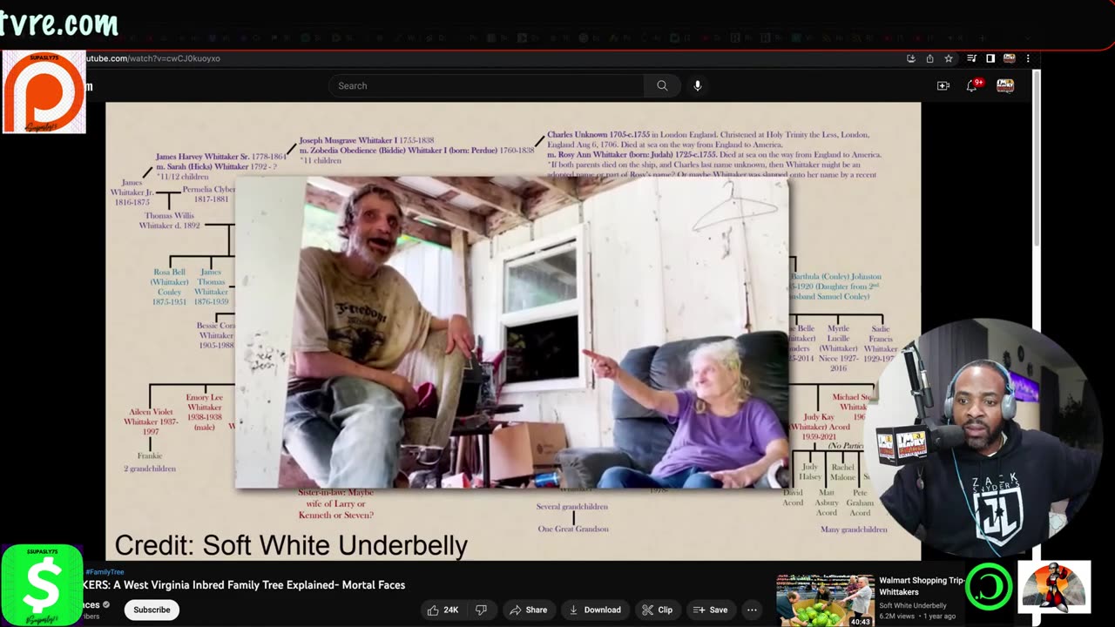This screenshot has height=627, width=1115.
Task: Click the main video player to pause
Action: (x=512, y=331)
